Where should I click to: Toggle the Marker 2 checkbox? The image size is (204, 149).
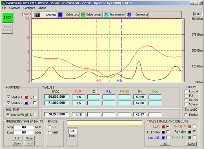9,103
